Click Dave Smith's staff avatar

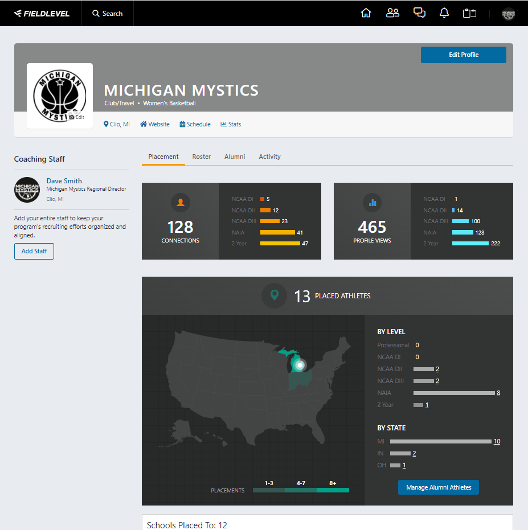(x=27, y=190)
